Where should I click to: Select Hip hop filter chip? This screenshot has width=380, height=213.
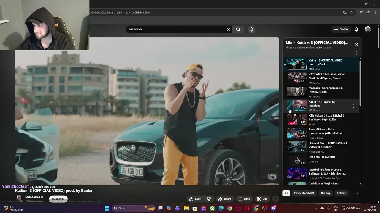tap(325, 193)
